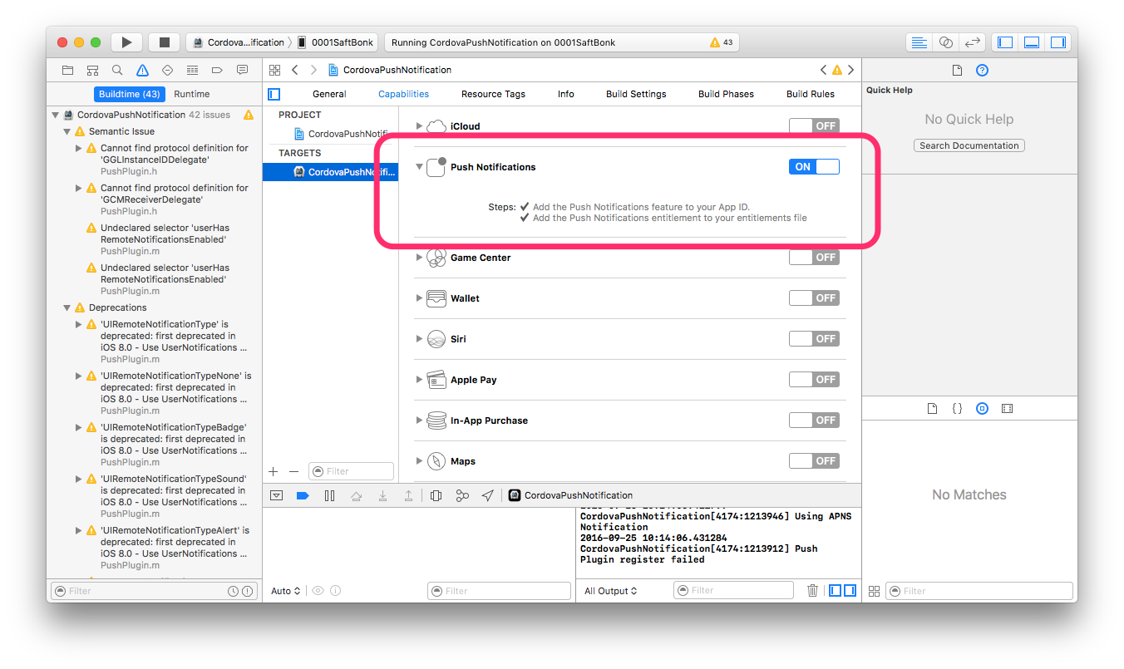Go back in editor history
This screenshot has height=669, width=1124.
coord(295,70)
